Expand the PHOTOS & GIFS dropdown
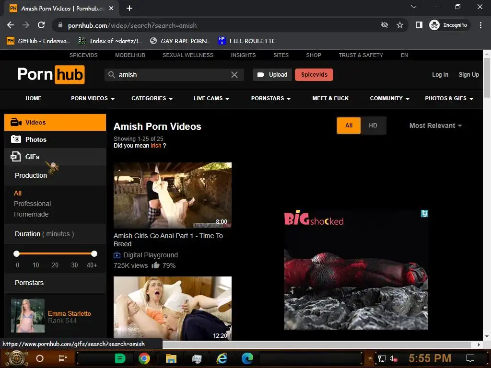The width and height of the screenshot is (491, 368). 449,98
